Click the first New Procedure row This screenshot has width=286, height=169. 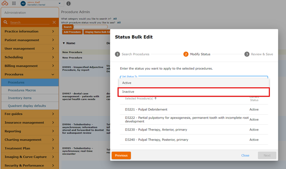pos(86,52)
